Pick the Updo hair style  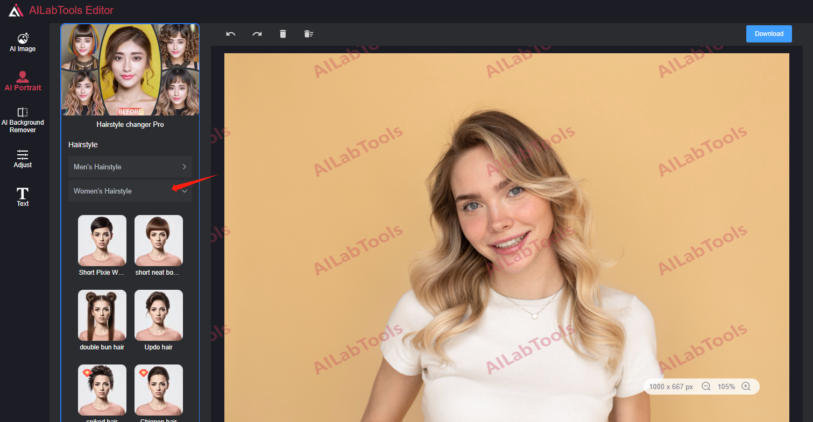point(159,315)
